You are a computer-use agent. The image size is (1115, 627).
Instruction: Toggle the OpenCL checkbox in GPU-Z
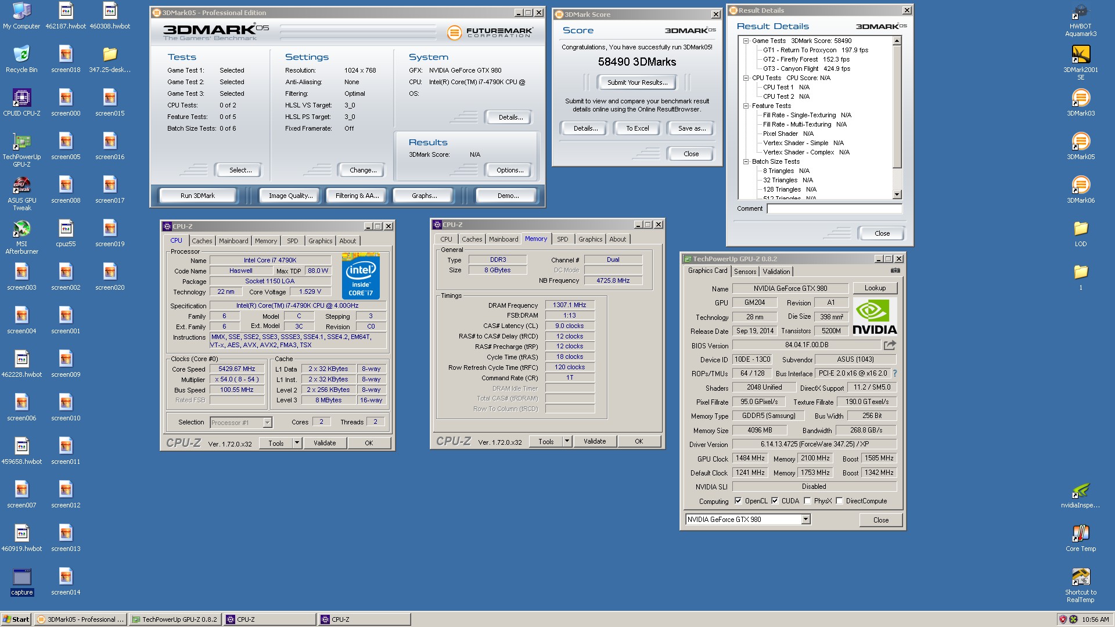pyautogui.click(x=738, y=500)
